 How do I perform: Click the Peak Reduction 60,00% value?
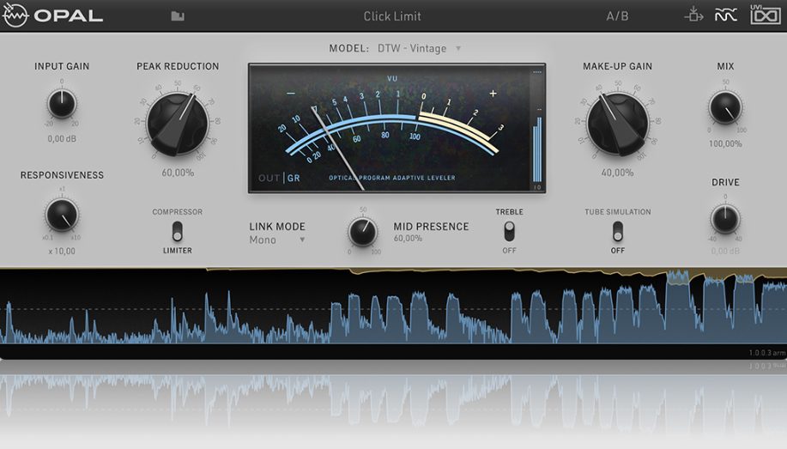(178, 173)
